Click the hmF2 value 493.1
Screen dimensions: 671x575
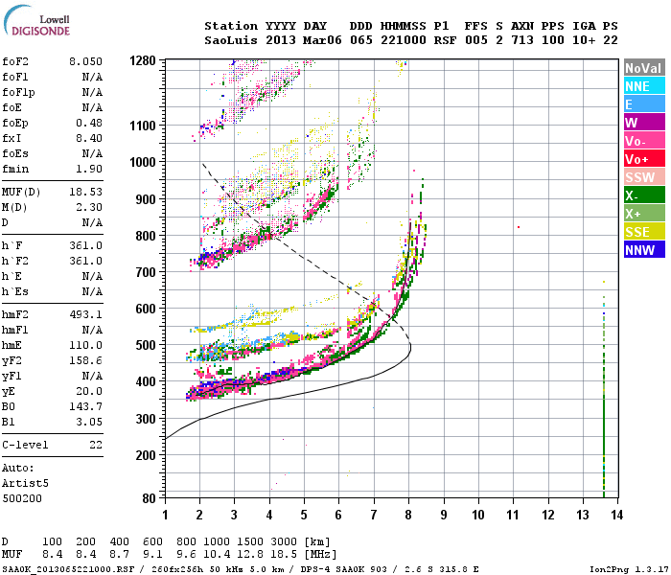point(85,315)
